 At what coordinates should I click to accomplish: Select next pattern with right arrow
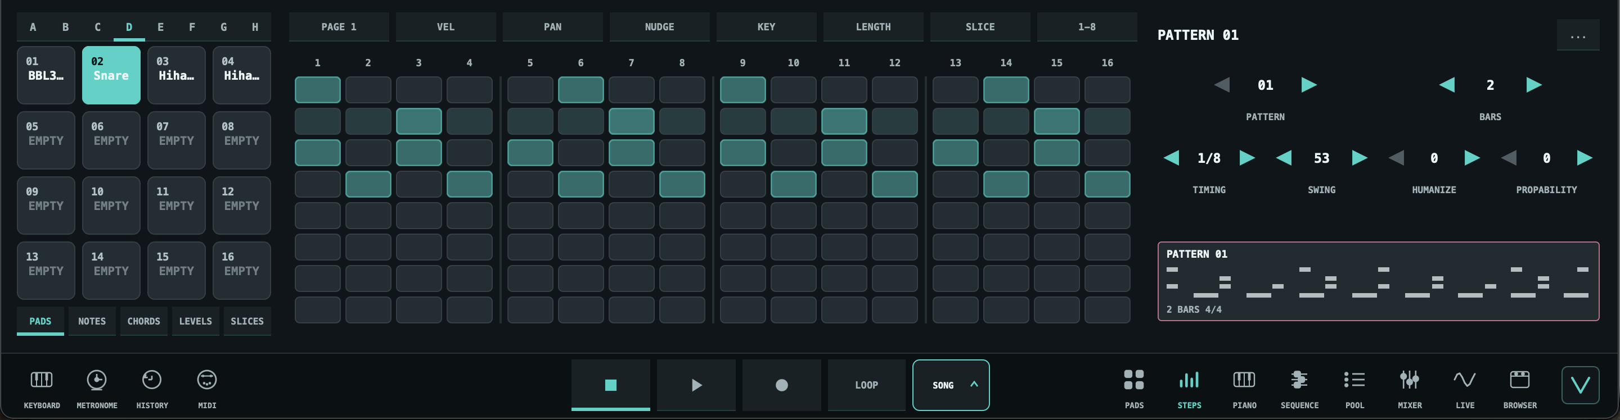[1309, 85]
